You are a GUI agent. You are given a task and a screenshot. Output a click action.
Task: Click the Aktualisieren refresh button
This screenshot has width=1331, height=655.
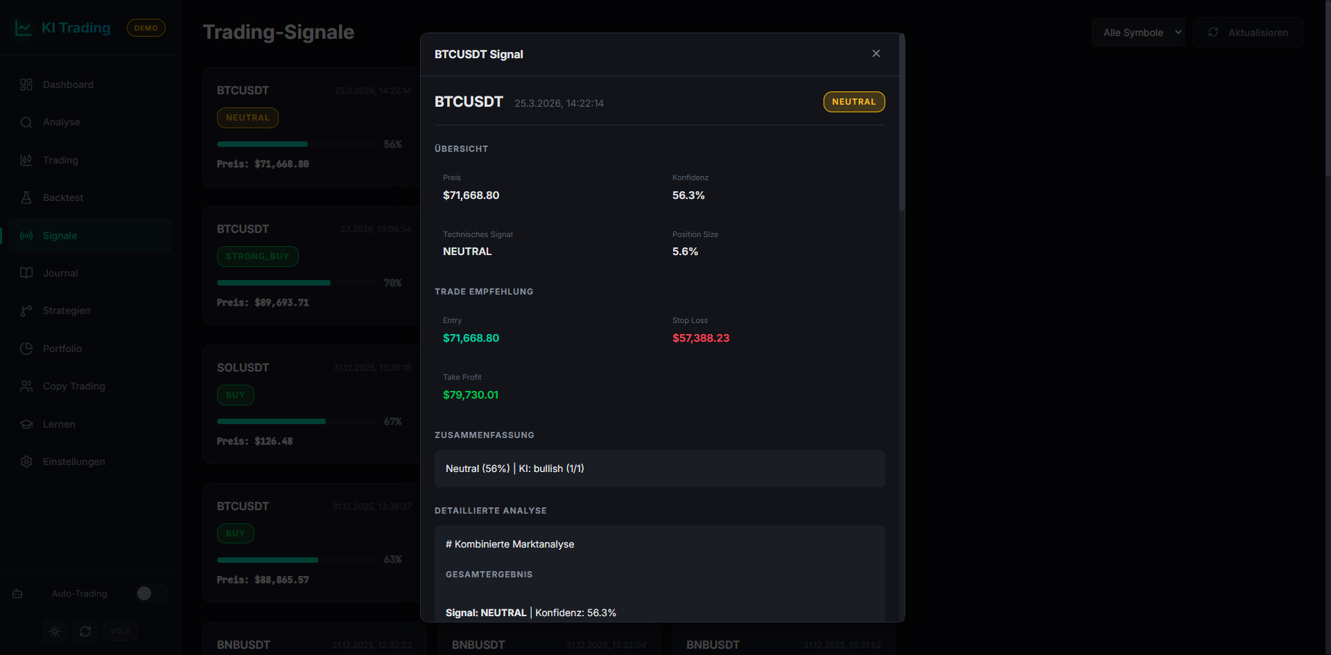pos(1248,33)
